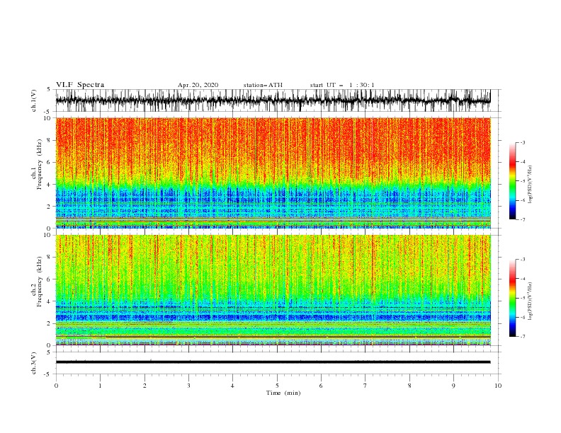Click the "station=ATH" header label
The height and width of the screenshot is (433, 561).
coord(263,85)
